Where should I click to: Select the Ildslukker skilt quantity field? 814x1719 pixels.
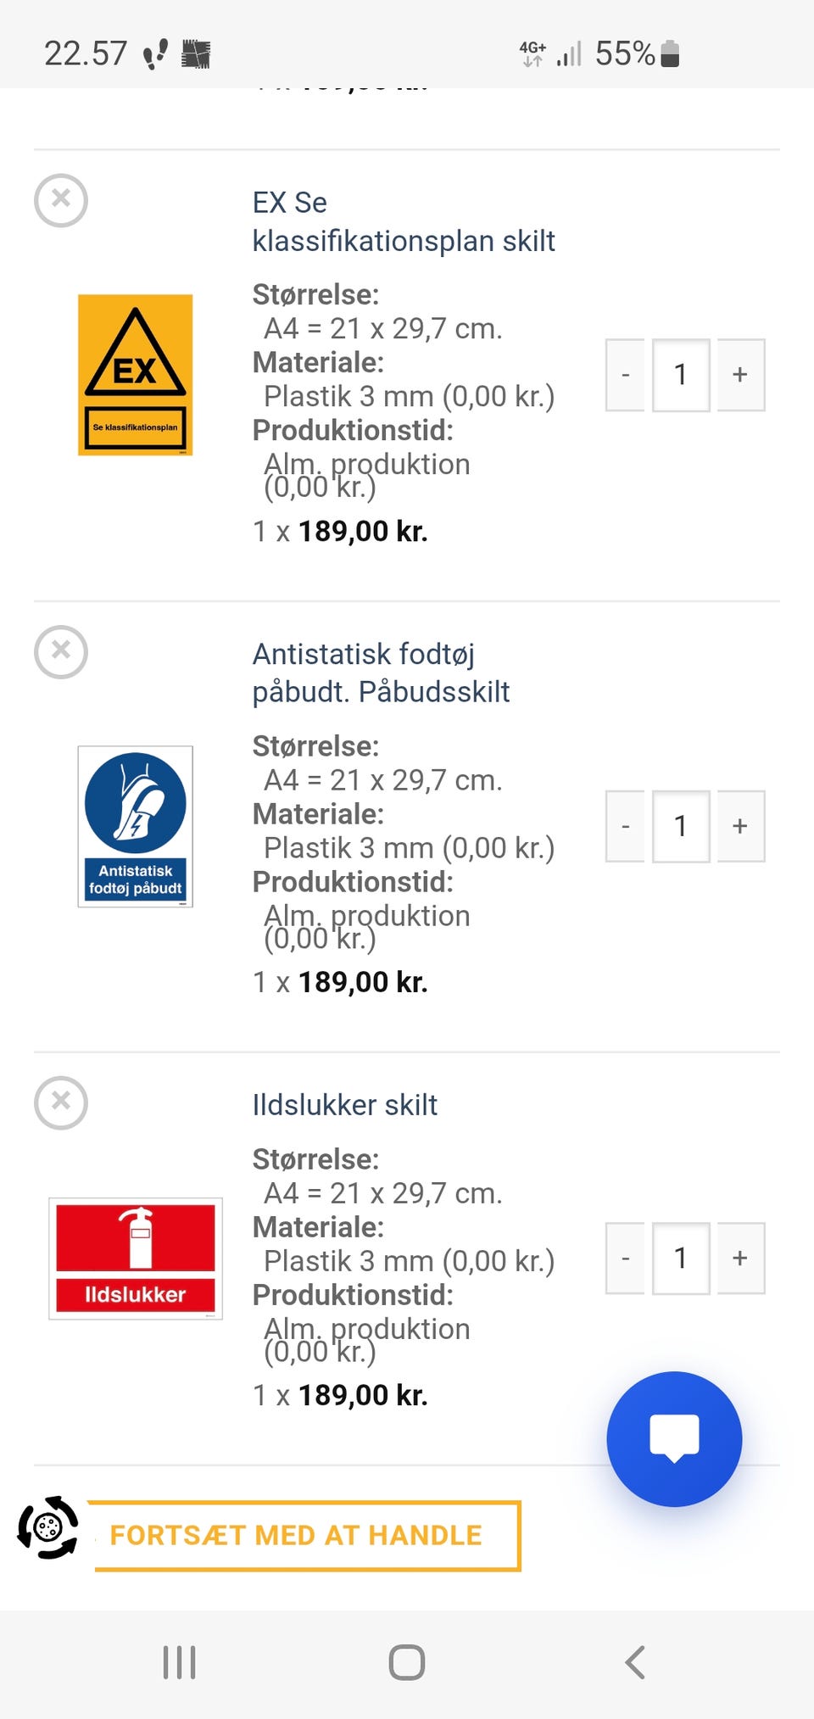point(681,1258)
